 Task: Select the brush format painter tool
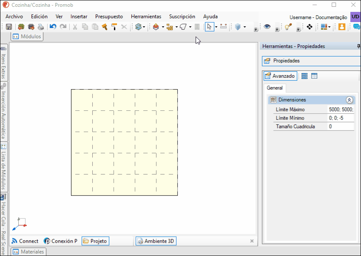(105, 27)
